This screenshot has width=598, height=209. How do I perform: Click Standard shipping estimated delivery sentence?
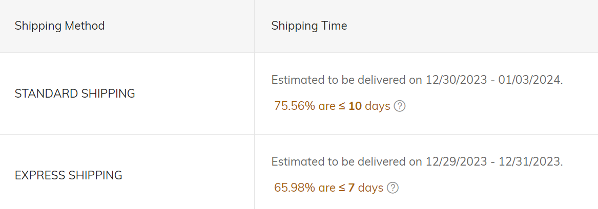(x=417, y=80)
